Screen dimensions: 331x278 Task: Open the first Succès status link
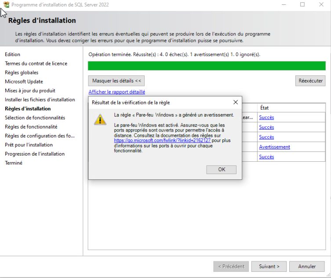266,118
